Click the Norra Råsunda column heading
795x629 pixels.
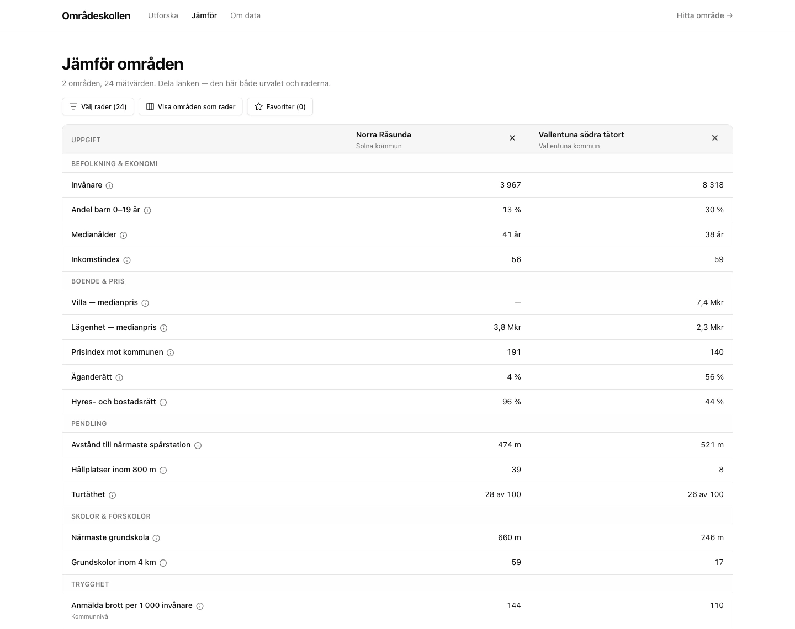pyautogui.click(x=384, y=135)
